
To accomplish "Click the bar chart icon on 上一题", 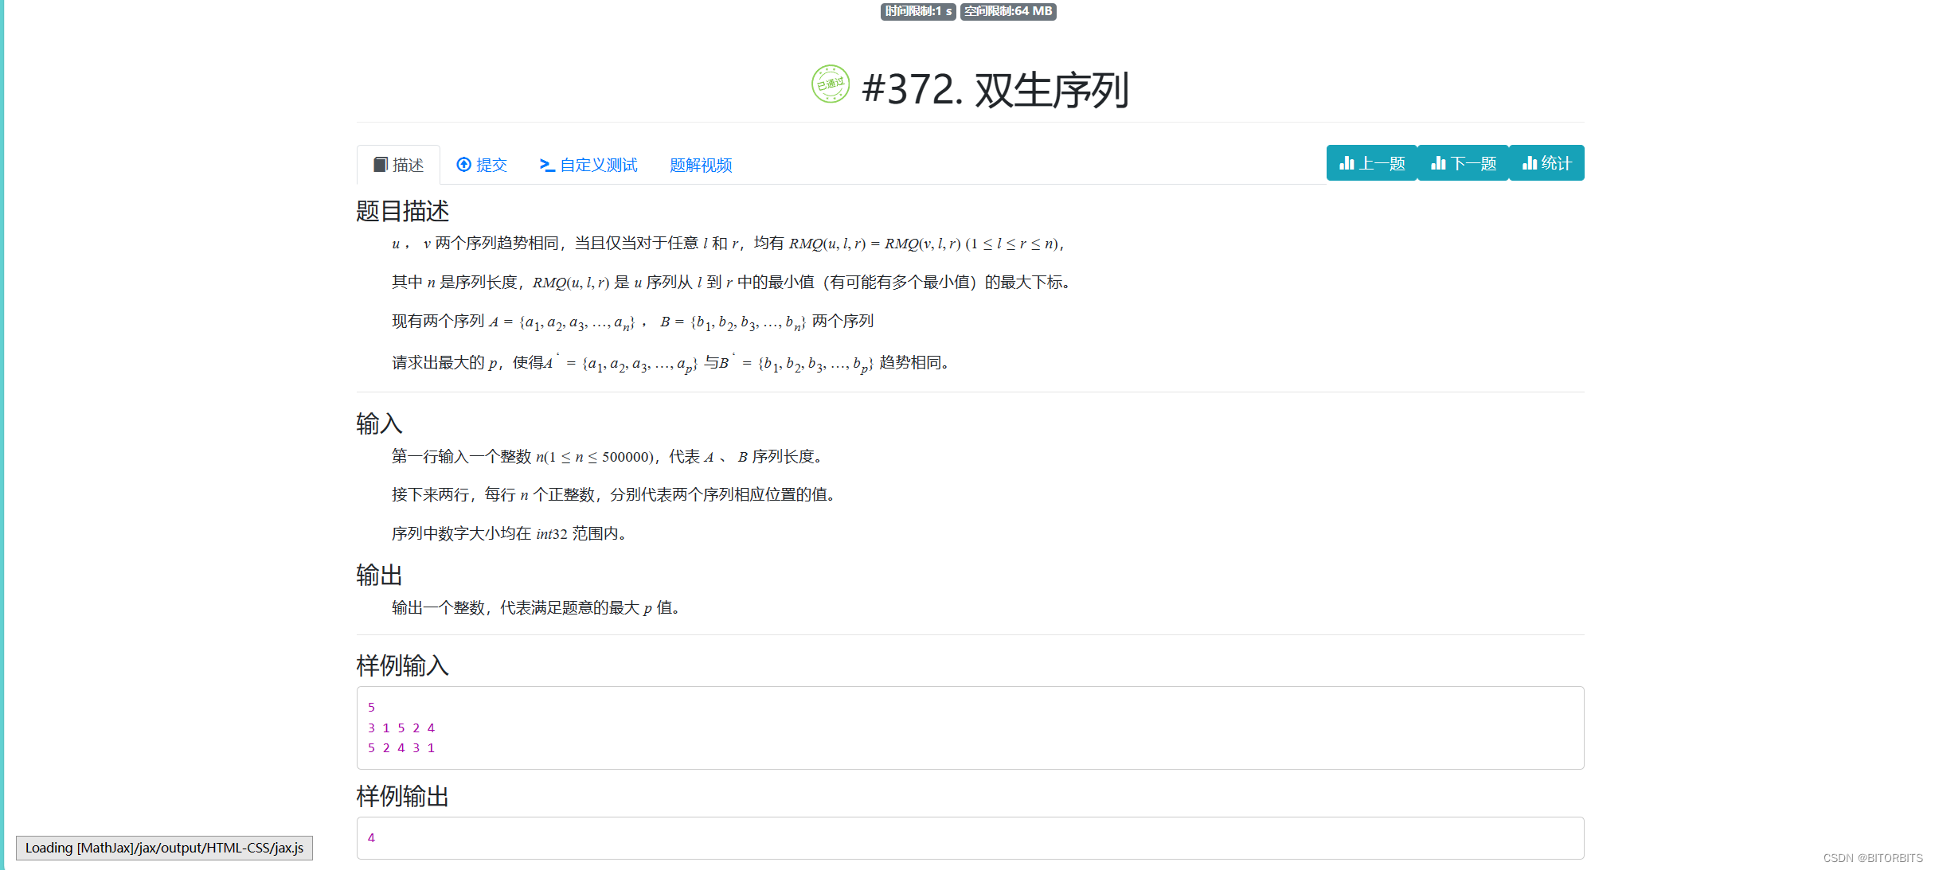I will tap(1347, 163).
